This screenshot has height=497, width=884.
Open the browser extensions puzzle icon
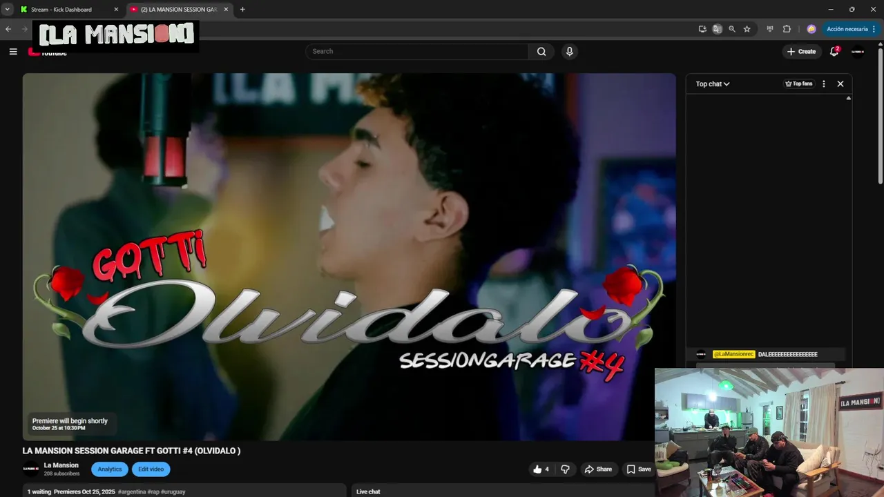pos(787,29)
